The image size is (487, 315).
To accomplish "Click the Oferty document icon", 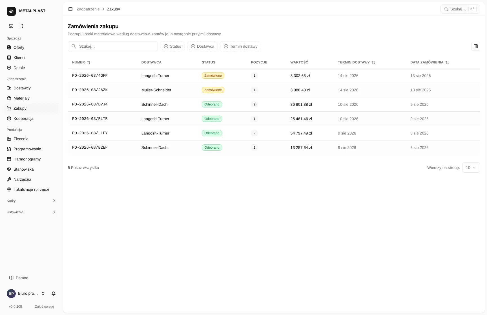I will [9, 47].
